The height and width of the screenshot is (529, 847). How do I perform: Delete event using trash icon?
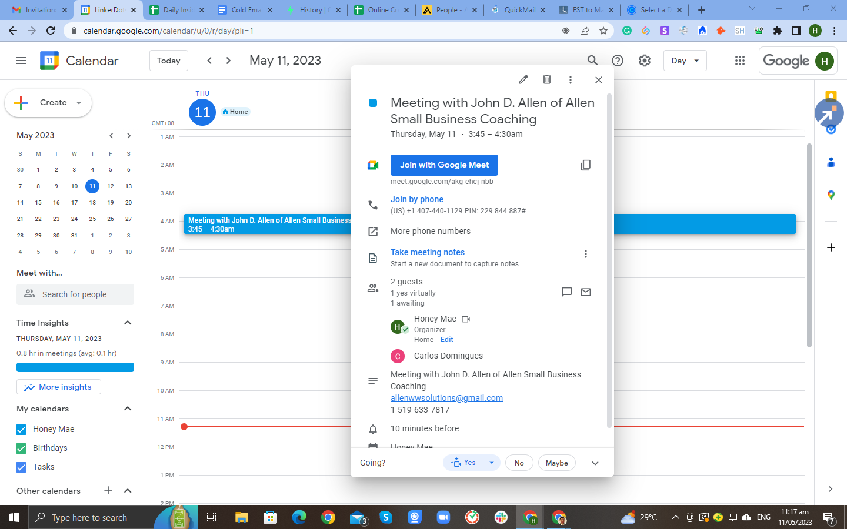click(x=547, y=79)
